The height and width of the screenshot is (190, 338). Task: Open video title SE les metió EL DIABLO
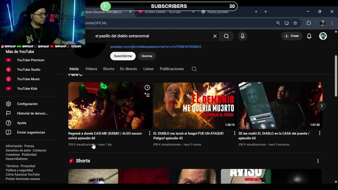tap(274, 136)
